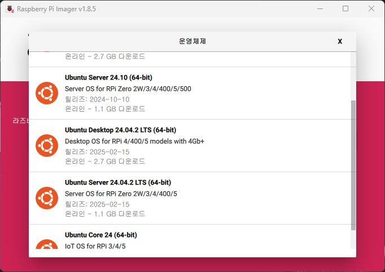The image size is (385, 272).
Task: Minimize the Raspberry Pi Imager window
Action: click(x=320, y=9)
